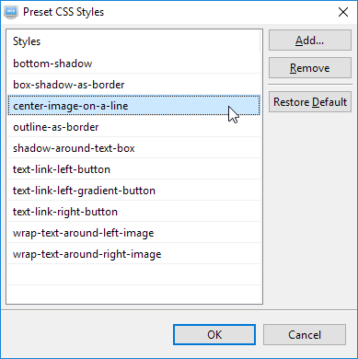
Task: Click the Styles column header
Action: coord(133,41)
